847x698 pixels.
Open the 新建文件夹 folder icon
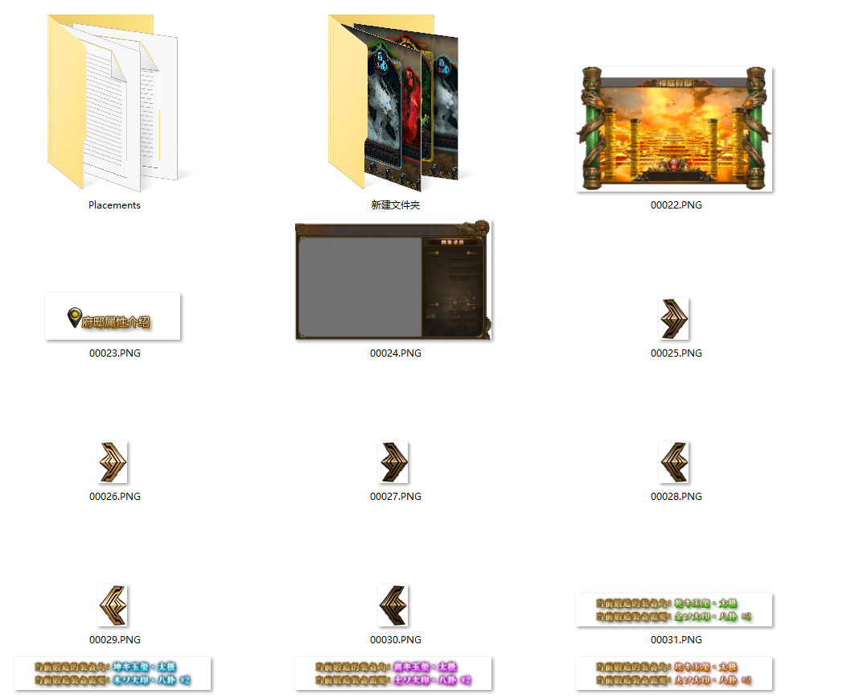(x=394, y=105)
